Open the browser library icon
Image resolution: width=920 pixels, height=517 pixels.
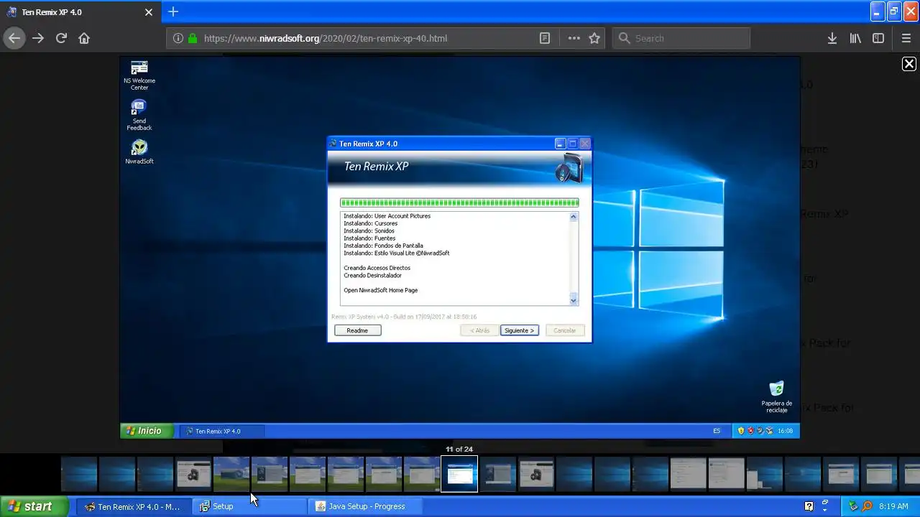pos(855,38)
